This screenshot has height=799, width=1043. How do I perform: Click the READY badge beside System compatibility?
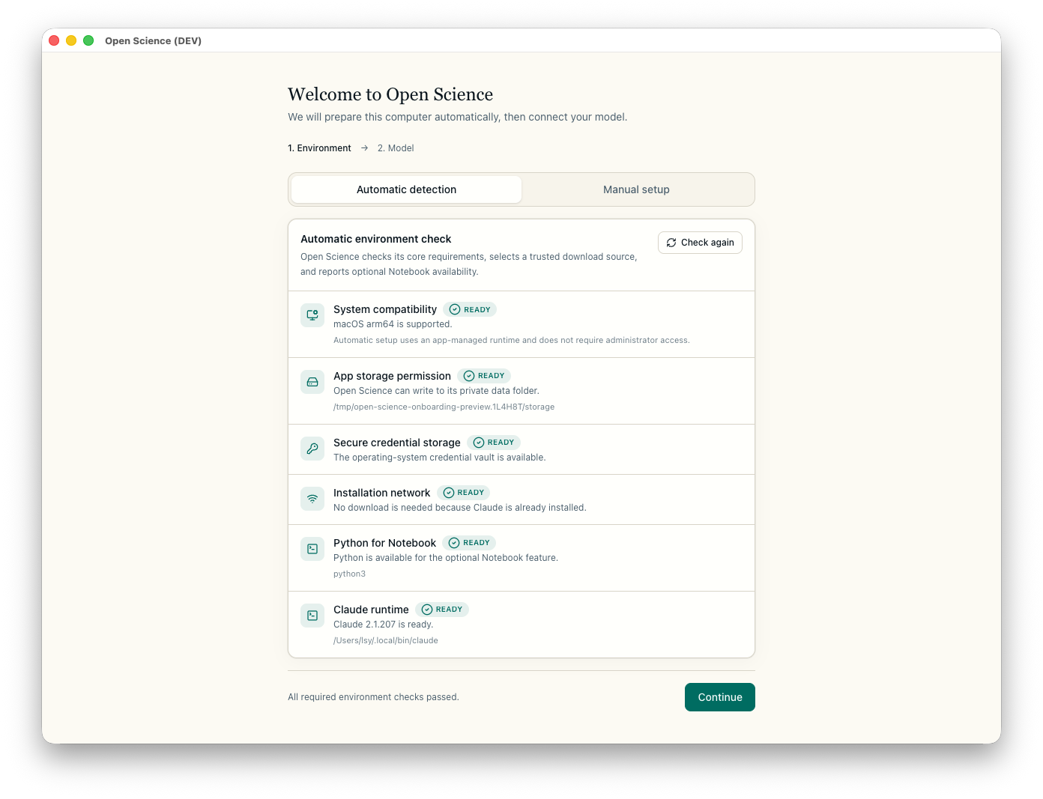pyautogui.click(x=470, y=309)
